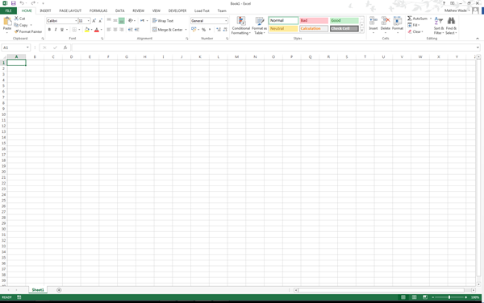Switch to the FORMULAS ribbon tab
Viewport: 484px width, 303px height.
(x=98, y=10)
